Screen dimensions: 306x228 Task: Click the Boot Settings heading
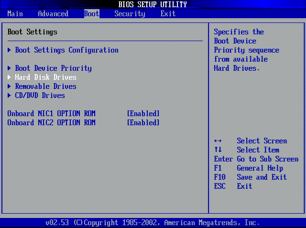[32, 32]
